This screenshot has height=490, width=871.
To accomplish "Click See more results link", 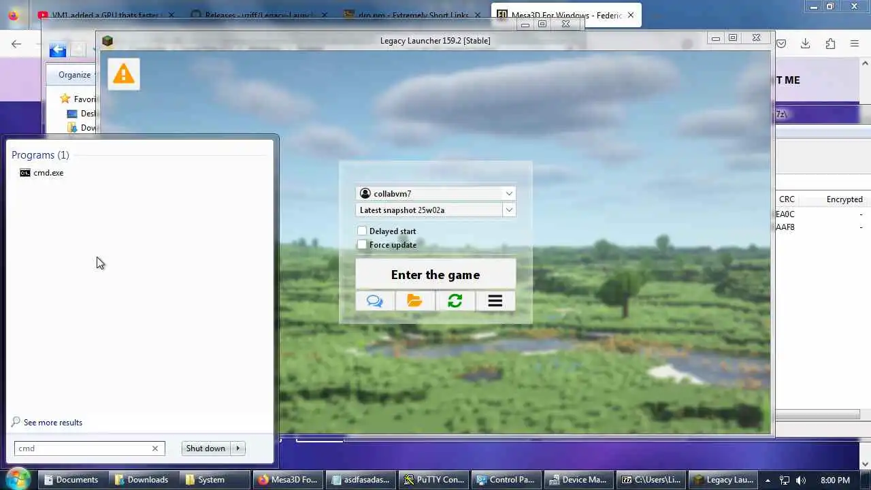I will tap(53, 423).
